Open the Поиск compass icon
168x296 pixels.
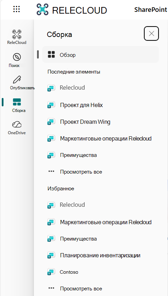point(17,57)
